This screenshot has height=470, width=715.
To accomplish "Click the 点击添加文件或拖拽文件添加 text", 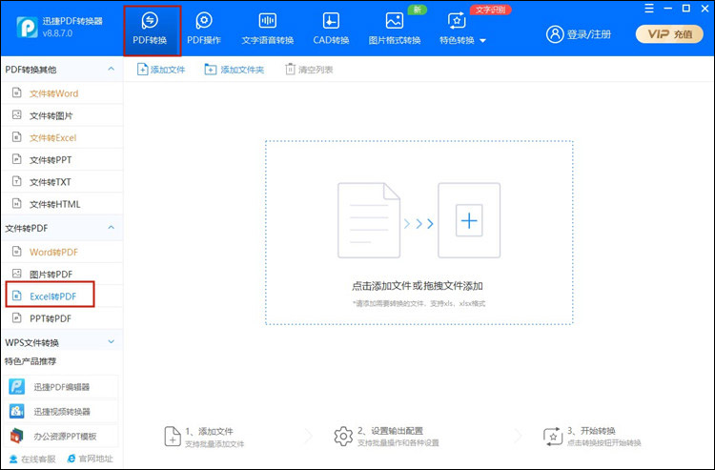I will [418, 286].
